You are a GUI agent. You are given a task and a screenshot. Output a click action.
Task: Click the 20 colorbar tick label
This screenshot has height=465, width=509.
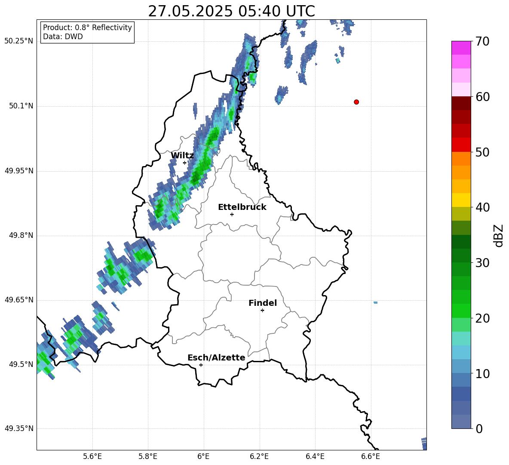(482, 318)
